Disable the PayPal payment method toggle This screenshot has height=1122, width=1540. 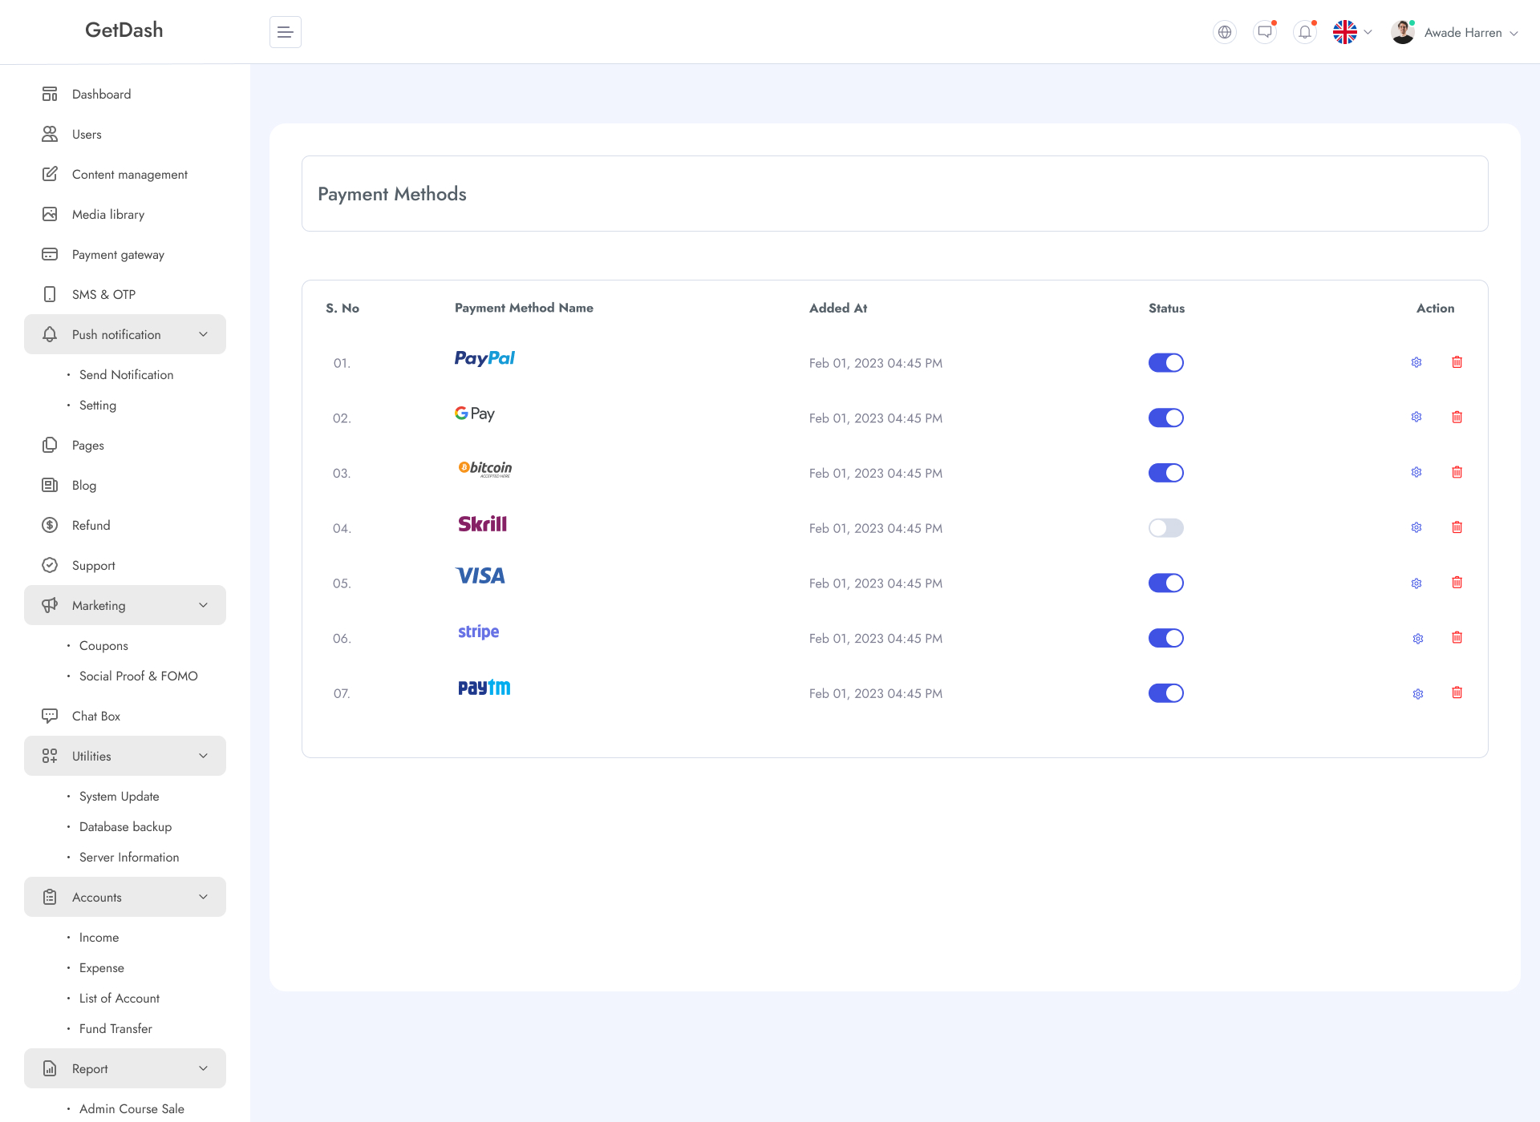pos(1165,362)
